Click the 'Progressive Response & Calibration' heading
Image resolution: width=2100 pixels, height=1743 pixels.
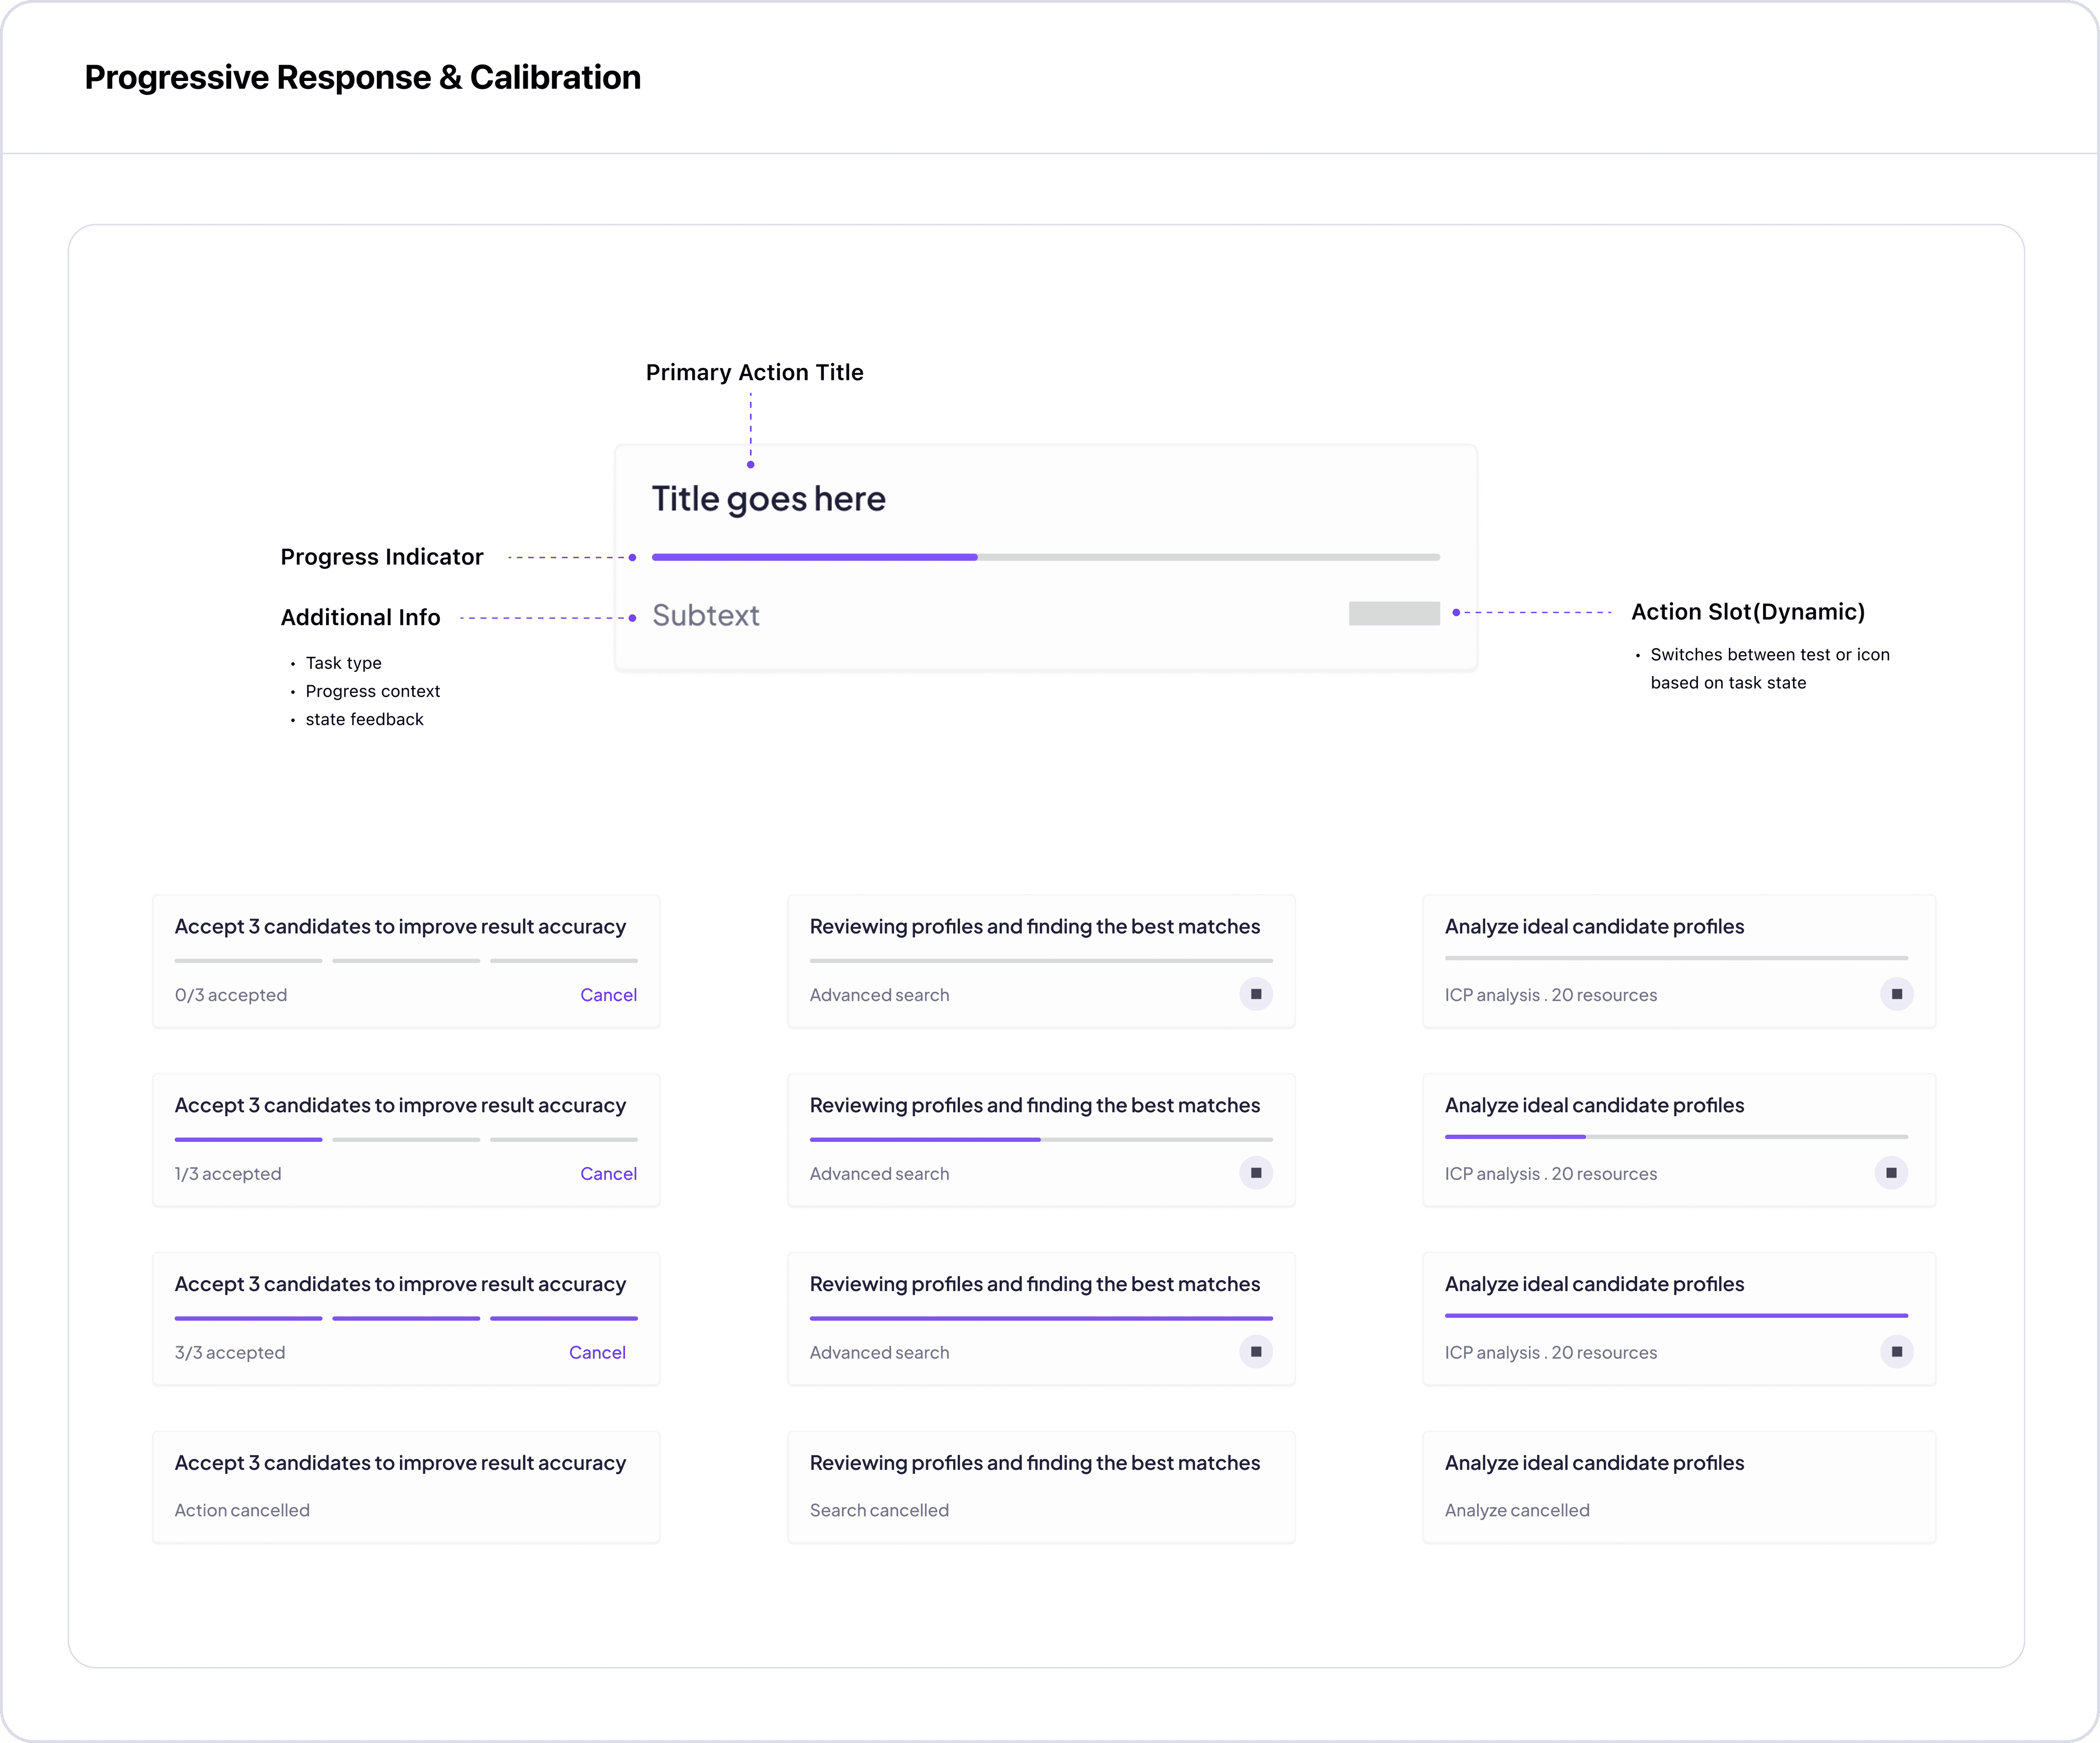click(x=362, y=78)
